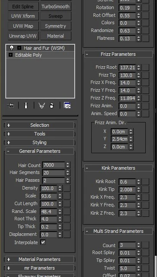The height and width of the screenshot is (277, 157).
Task: Click the Kink Root value field
Action: tap(127, 182)
